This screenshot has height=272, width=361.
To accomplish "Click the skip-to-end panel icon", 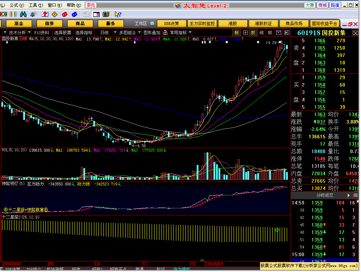I will tap(287, 32).
